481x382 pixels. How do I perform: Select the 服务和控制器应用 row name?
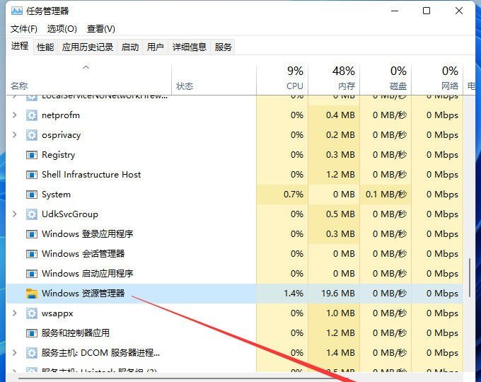point(76,333)
